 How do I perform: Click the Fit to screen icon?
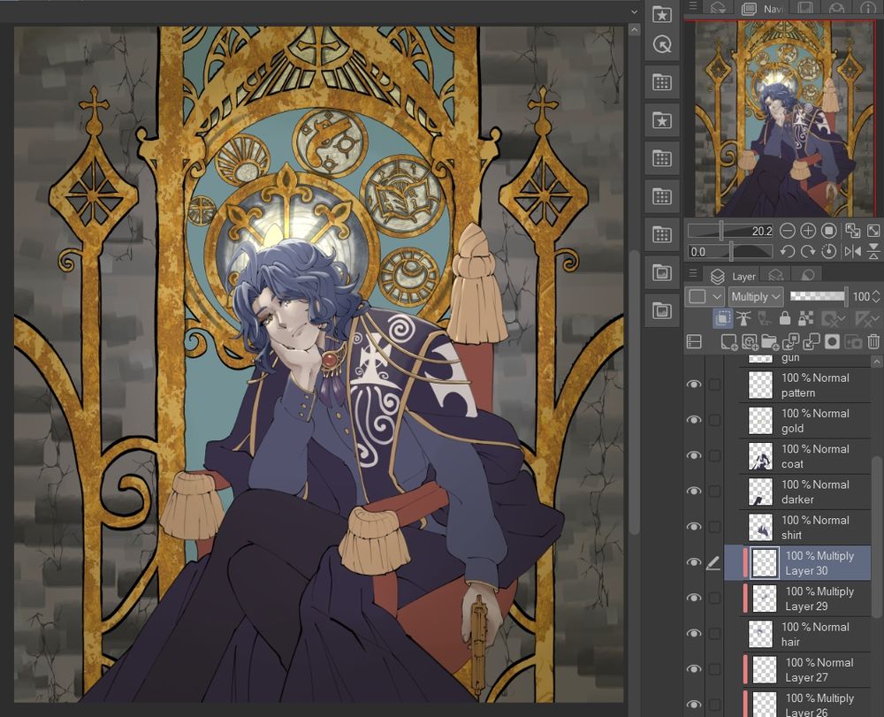point(873,231)
